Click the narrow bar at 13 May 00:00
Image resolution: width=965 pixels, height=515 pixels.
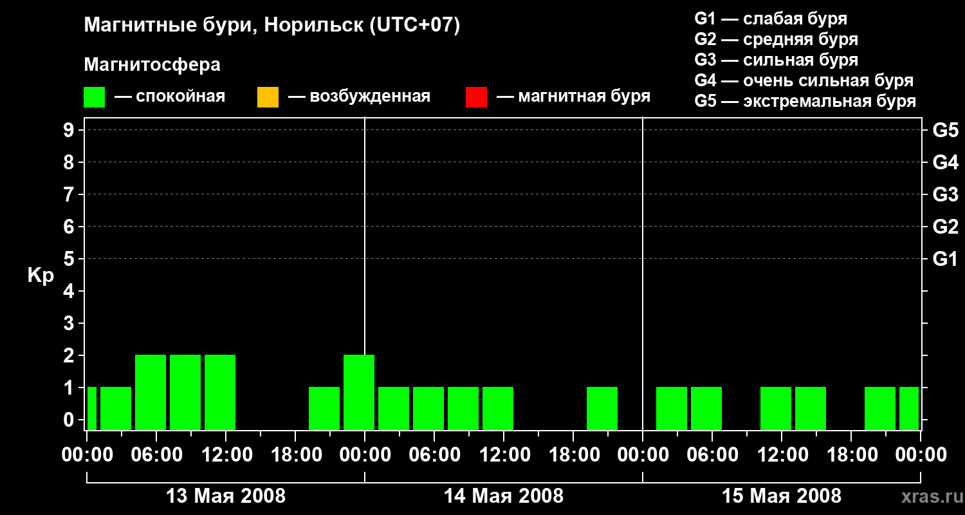pyautogui.click(x=92, y=408)
